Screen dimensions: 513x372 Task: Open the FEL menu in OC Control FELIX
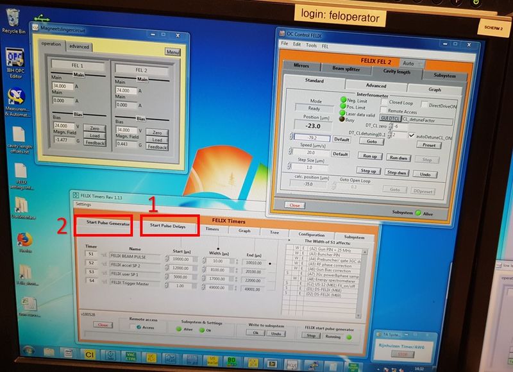tap(326, 46)
